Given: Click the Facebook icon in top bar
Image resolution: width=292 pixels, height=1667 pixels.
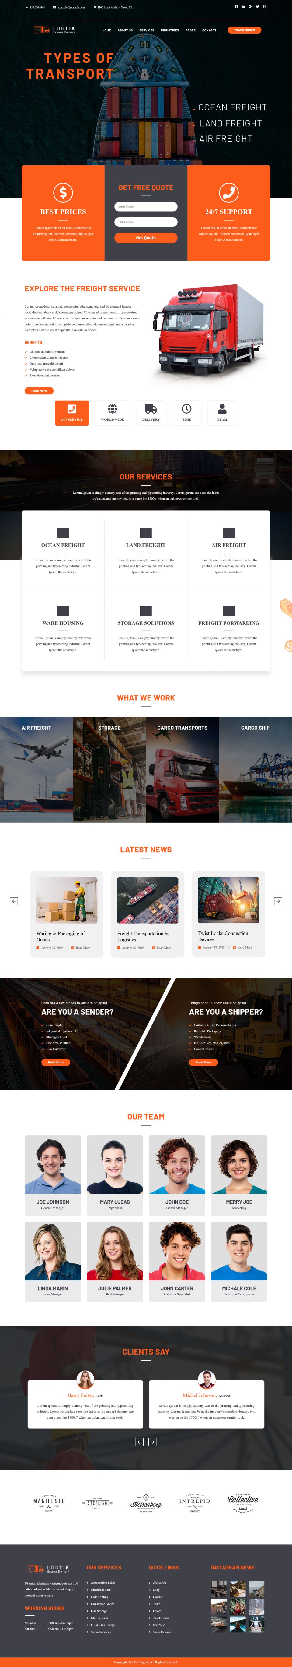Looking at the screenshot, I should [236, 6].
